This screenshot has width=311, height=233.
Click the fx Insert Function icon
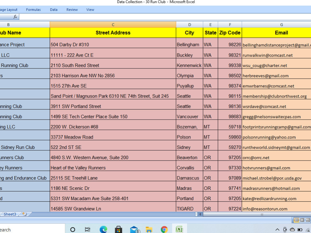[15, 17]
